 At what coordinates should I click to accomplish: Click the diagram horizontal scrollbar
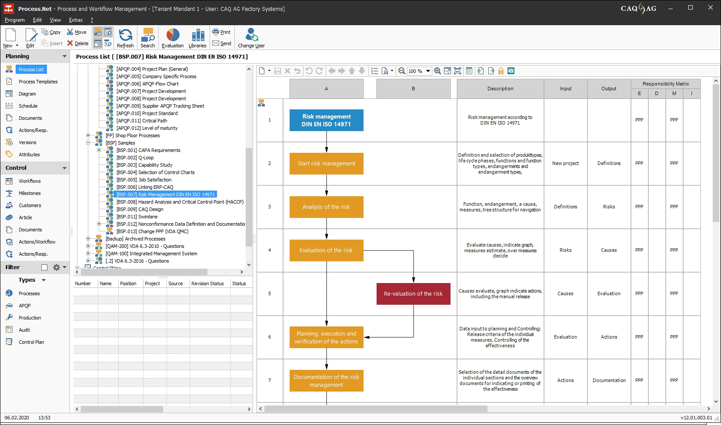pyautogui.click(x=376, y=409)
